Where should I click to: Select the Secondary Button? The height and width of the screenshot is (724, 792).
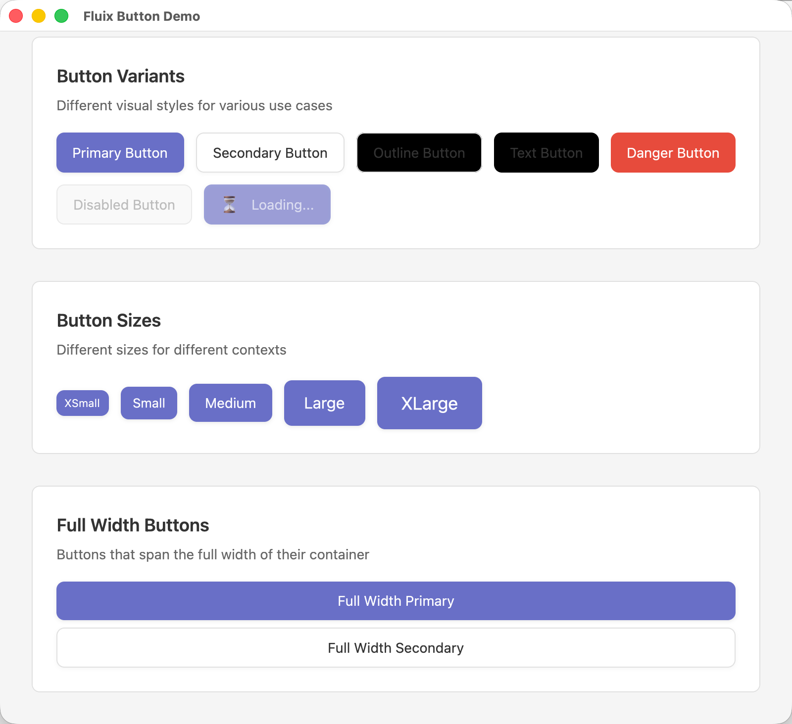pos(270,152)
